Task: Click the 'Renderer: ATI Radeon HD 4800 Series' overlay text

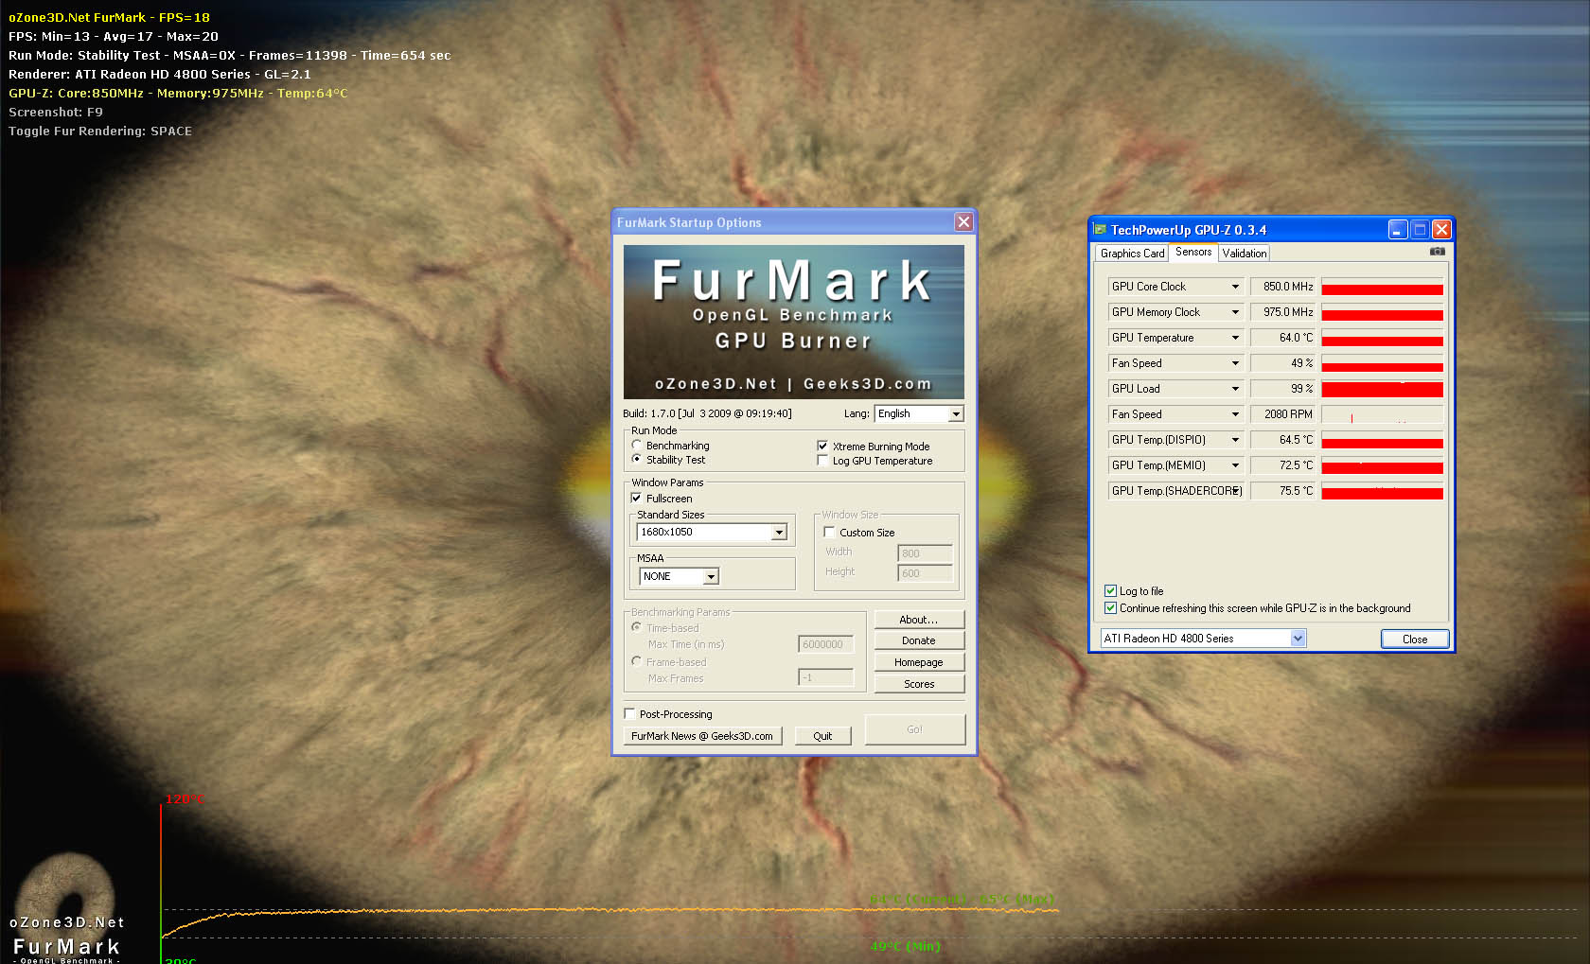Action: coord(160,74)
